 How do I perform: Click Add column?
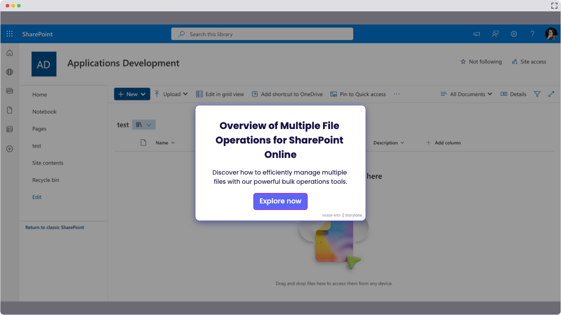pos(443,143)
